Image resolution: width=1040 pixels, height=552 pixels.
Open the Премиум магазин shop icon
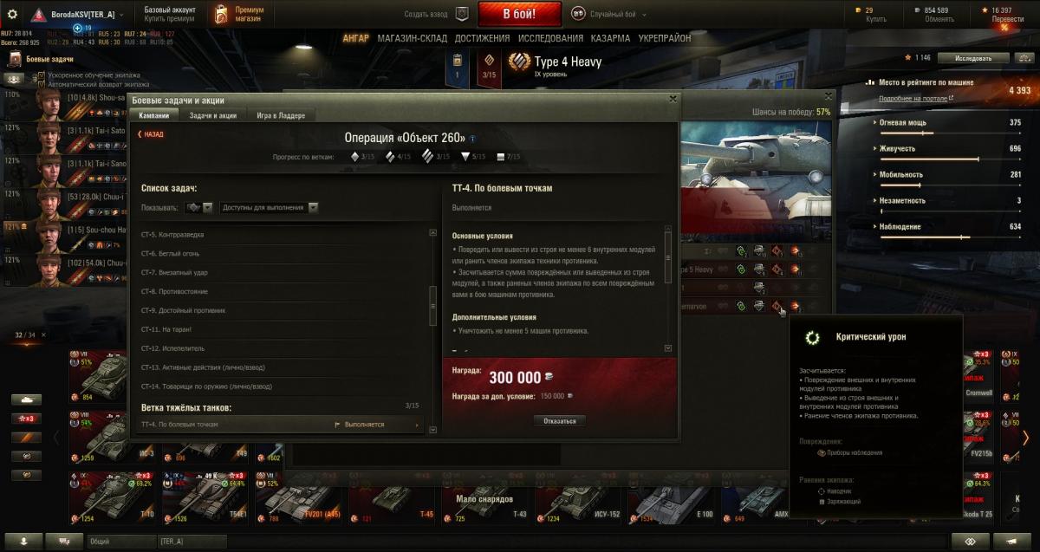click(x=221, y=14)
